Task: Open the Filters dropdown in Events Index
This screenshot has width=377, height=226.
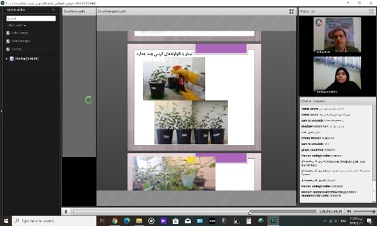Action: tap(16, 25)
